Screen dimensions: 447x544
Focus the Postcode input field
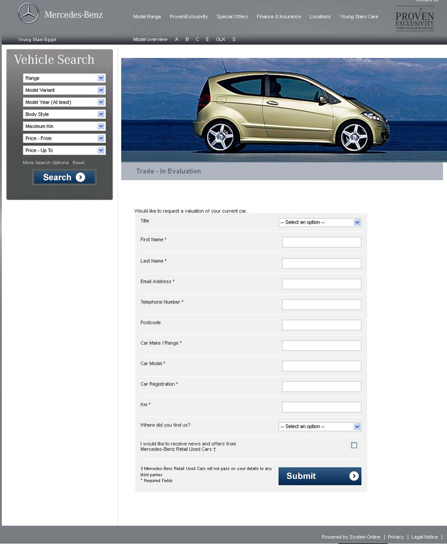coord(321,325)
